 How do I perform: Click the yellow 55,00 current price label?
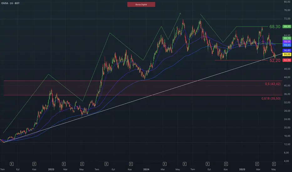click(287, 54)
